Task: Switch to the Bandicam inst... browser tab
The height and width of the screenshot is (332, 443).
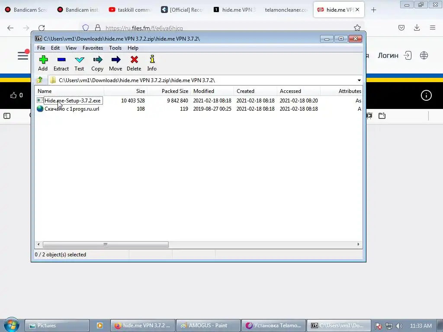Action: 78,10
